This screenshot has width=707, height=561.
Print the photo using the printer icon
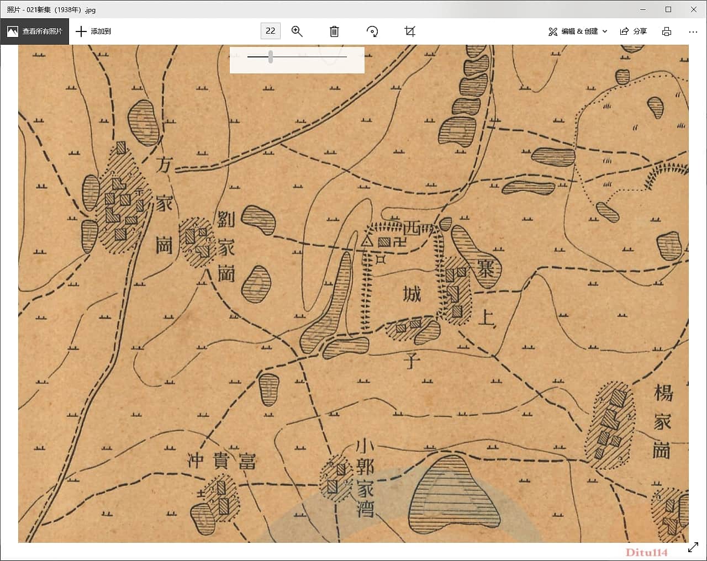667,31
